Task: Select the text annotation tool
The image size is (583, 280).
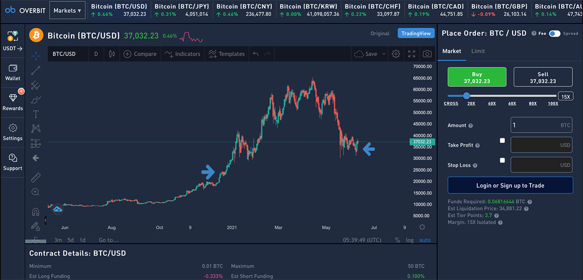Action: pos(36,114)
